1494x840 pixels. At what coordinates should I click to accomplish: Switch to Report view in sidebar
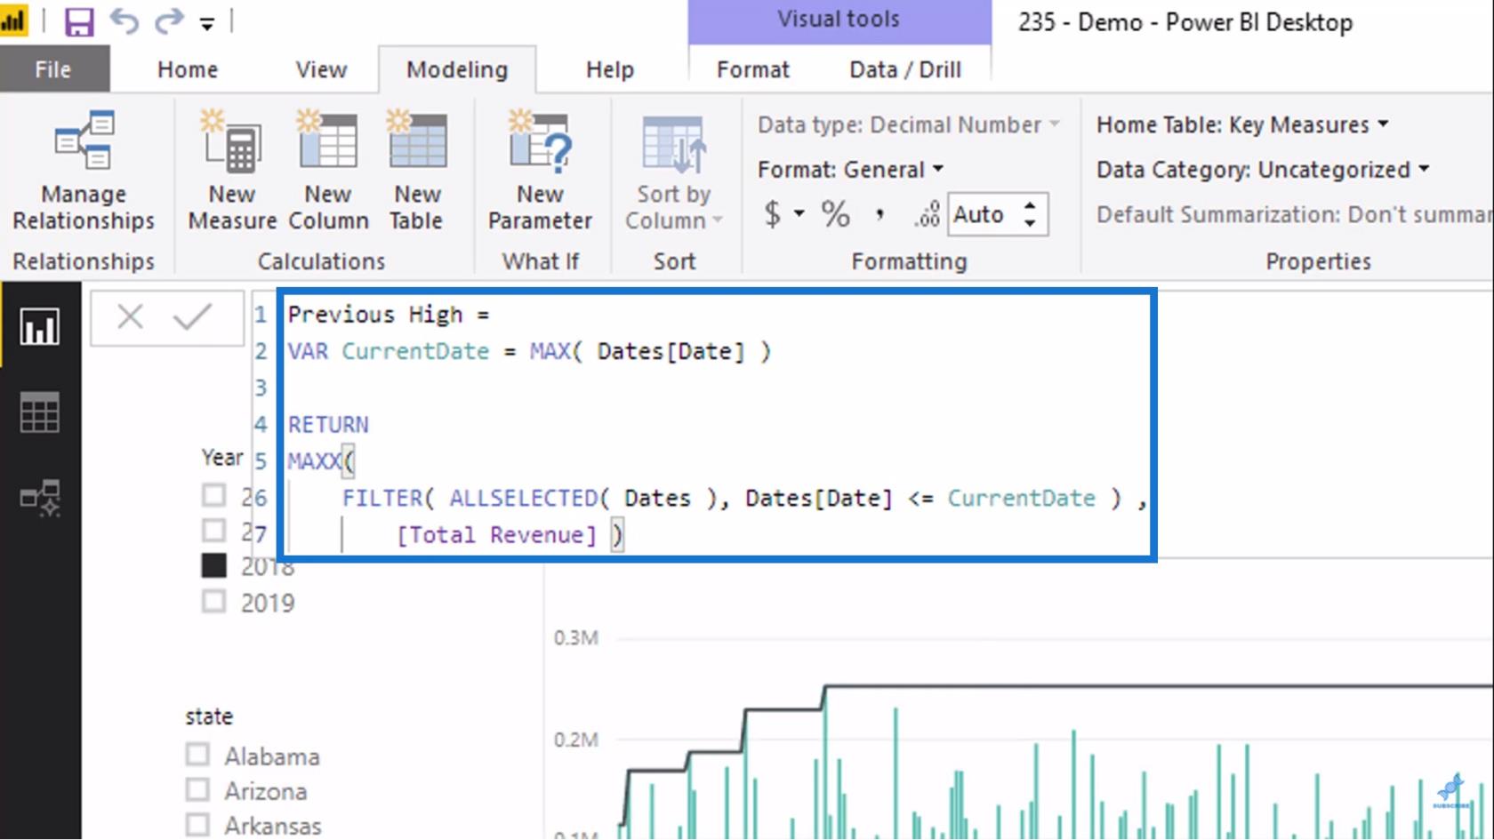click(x=40, y=326)
